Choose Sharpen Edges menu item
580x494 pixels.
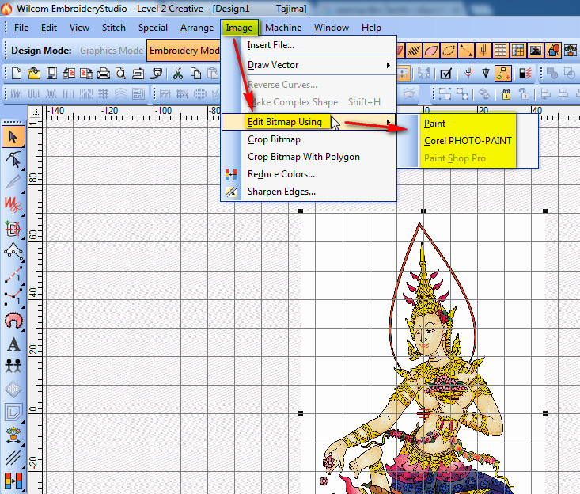[x=309, y=192]
